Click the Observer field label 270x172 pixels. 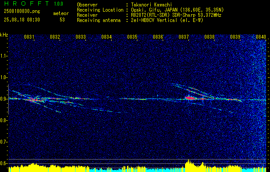[87, 5]
